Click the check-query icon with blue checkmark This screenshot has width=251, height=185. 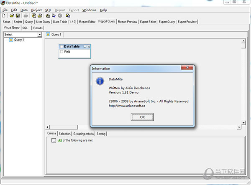click(54, 15)
